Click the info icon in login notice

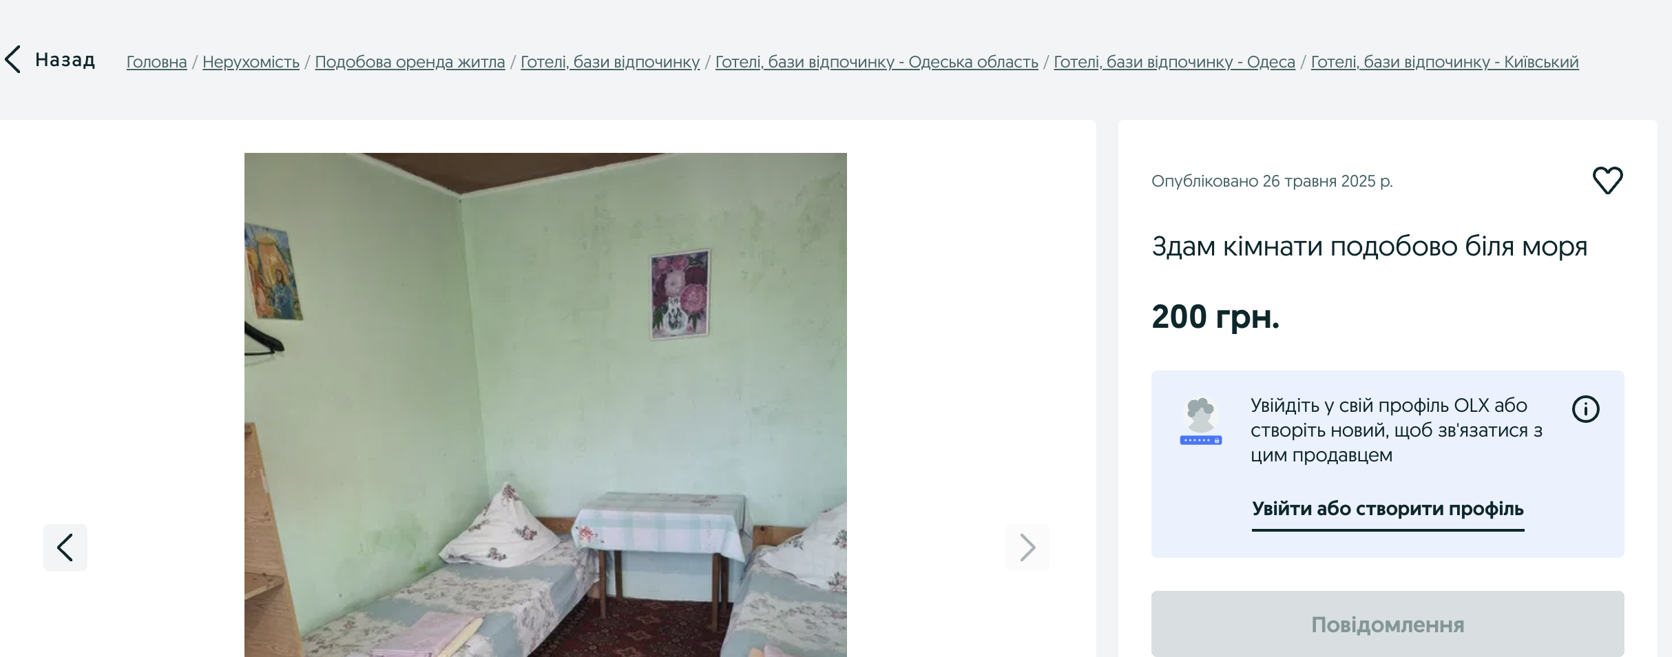(x=1585, y=409)
